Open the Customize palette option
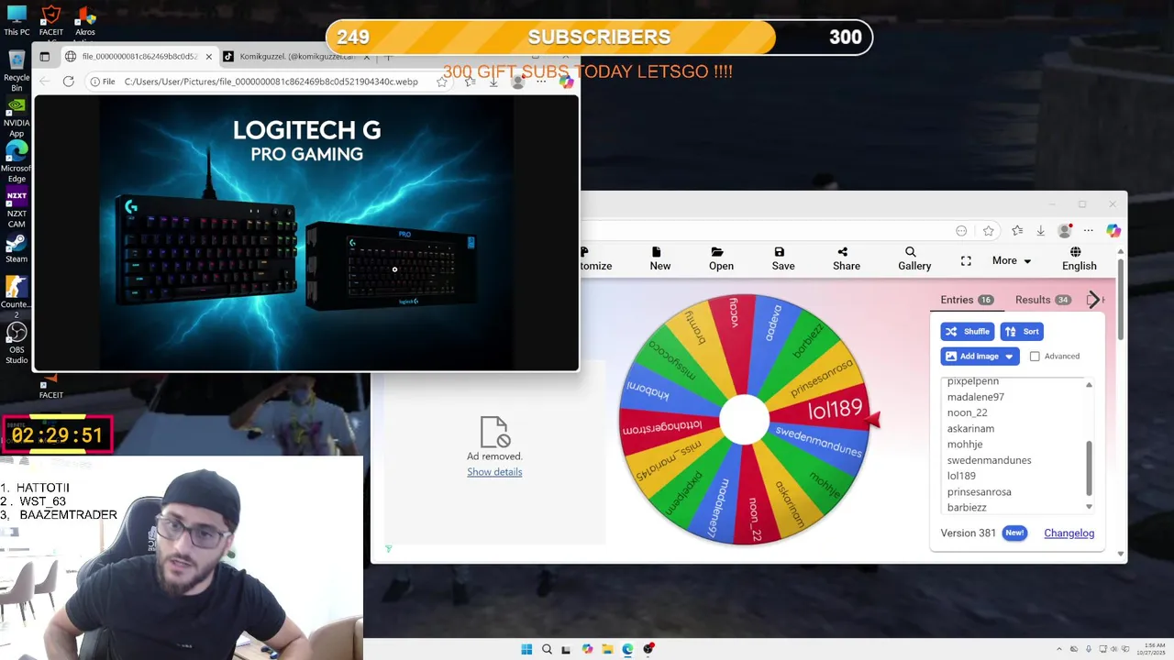The height and width of the screenshot is (660, 1174). pos(595,258)
